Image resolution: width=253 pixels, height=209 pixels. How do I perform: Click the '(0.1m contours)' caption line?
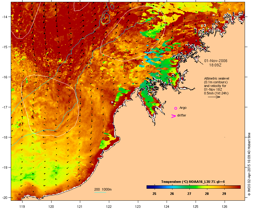(x=216, y=82)
